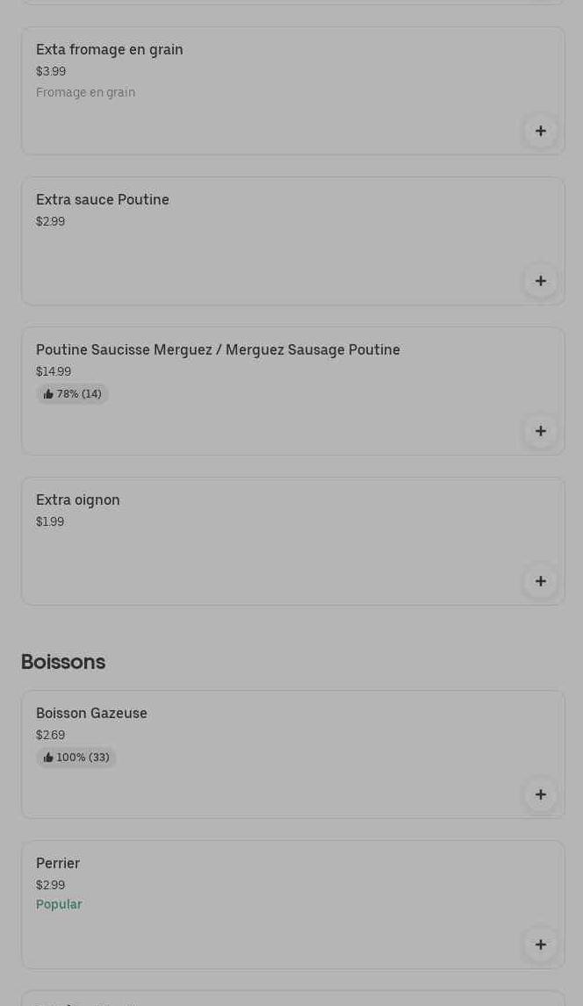Image resolution: width=583 pixels, height=1006 pixels.
Task: Add Exta fromage en grain to cart
Action: [x=540, y=132]
